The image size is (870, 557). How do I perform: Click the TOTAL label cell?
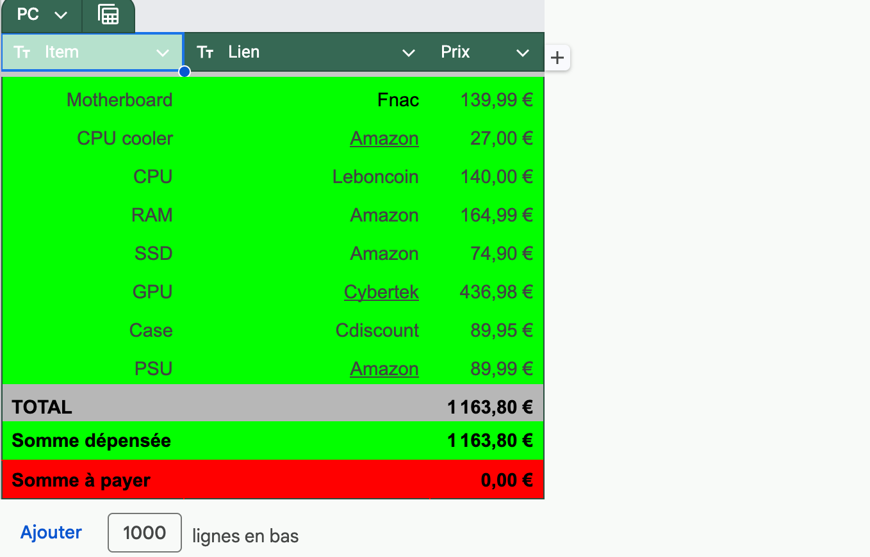point(42,407)
